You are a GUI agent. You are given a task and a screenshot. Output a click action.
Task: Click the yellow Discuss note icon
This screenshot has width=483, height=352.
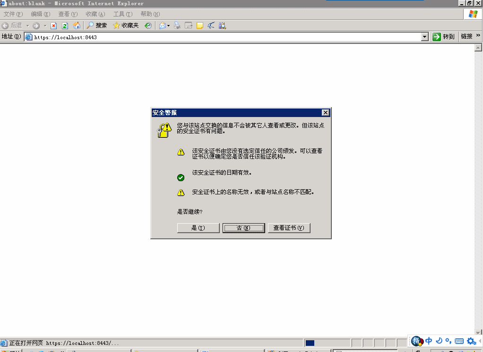tap(199, 25)
